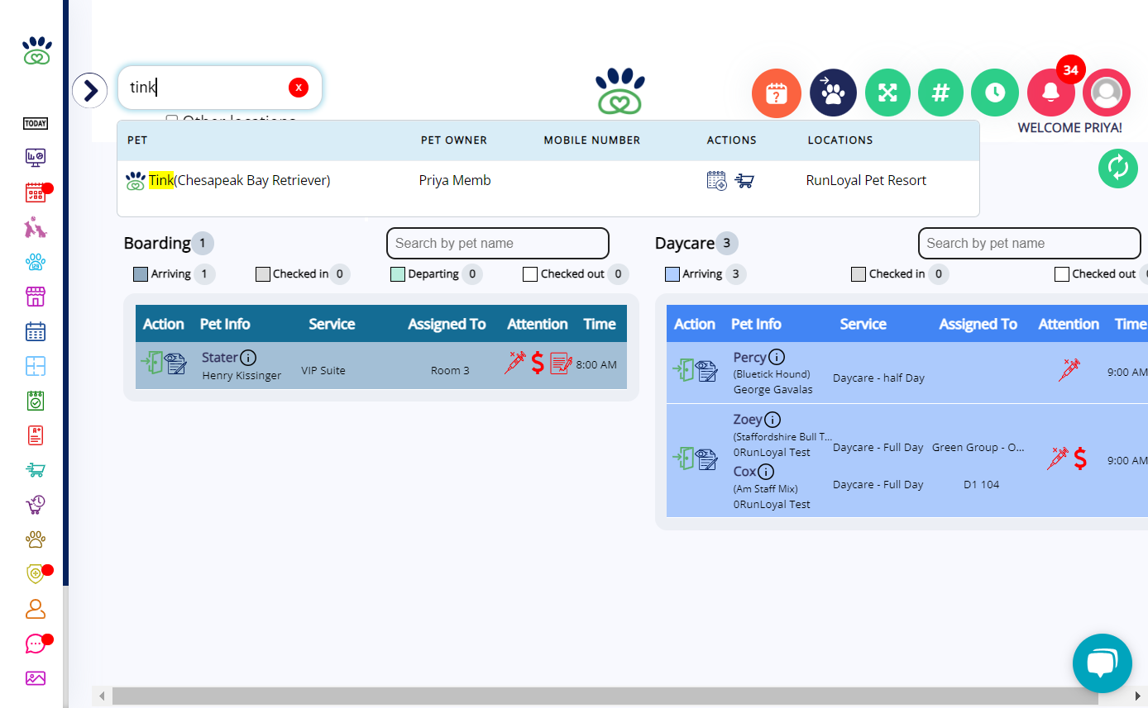Click the horizontal scrollbar at bottom

pyautogui.click(x=605, y=696)
